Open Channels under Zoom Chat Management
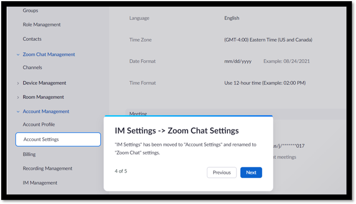The image size is (356, 204). pyautogui.click(x=32, y=67)
